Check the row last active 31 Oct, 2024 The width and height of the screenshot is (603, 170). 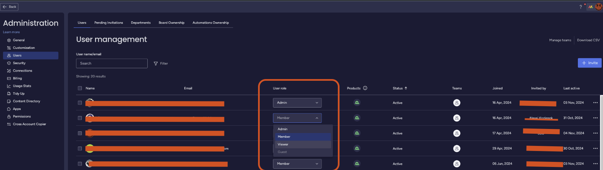80,118
